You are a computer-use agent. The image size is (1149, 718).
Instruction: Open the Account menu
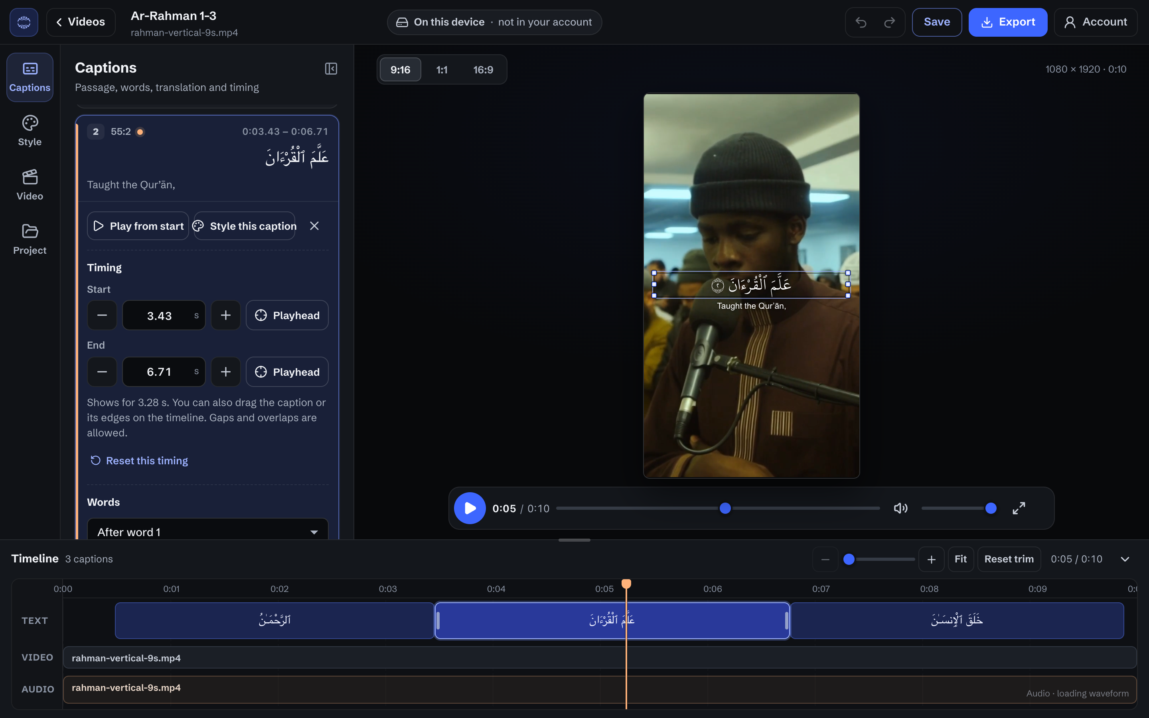click(1096, 22)
